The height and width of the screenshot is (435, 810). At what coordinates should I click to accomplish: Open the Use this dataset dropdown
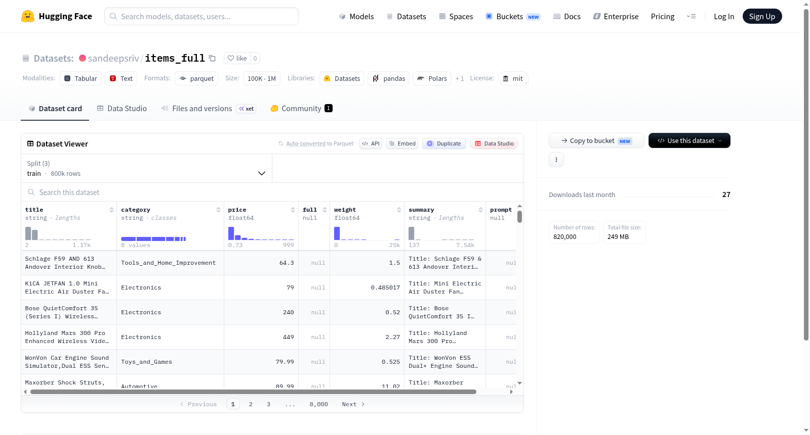[690, 140]
